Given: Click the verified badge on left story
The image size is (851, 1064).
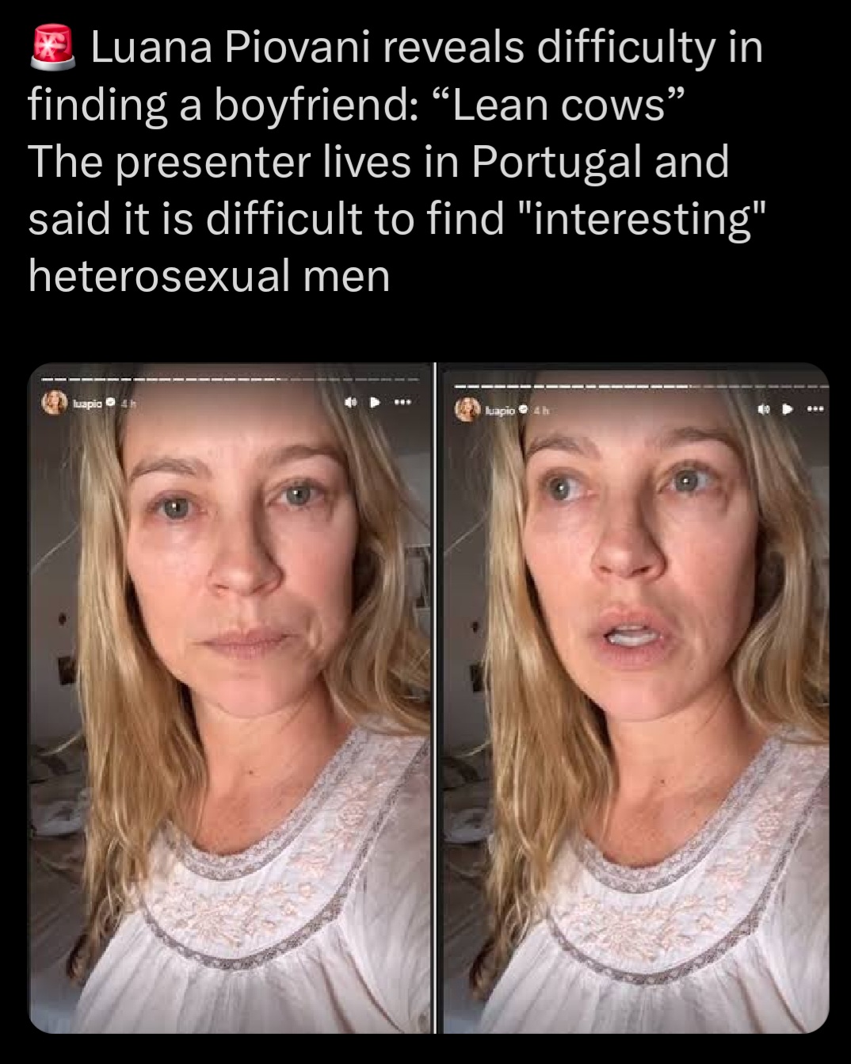Looking at the screenshot, I should tap(111, 403).
